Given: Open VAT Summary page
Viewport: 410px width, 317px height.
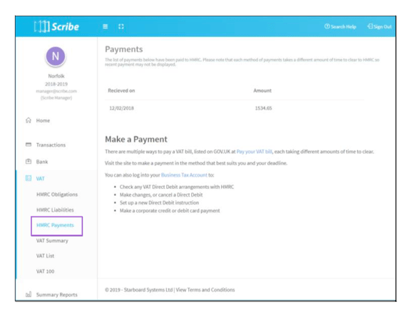Looking at the screenshot, I should pyautogui.click(x=52, y=241).
